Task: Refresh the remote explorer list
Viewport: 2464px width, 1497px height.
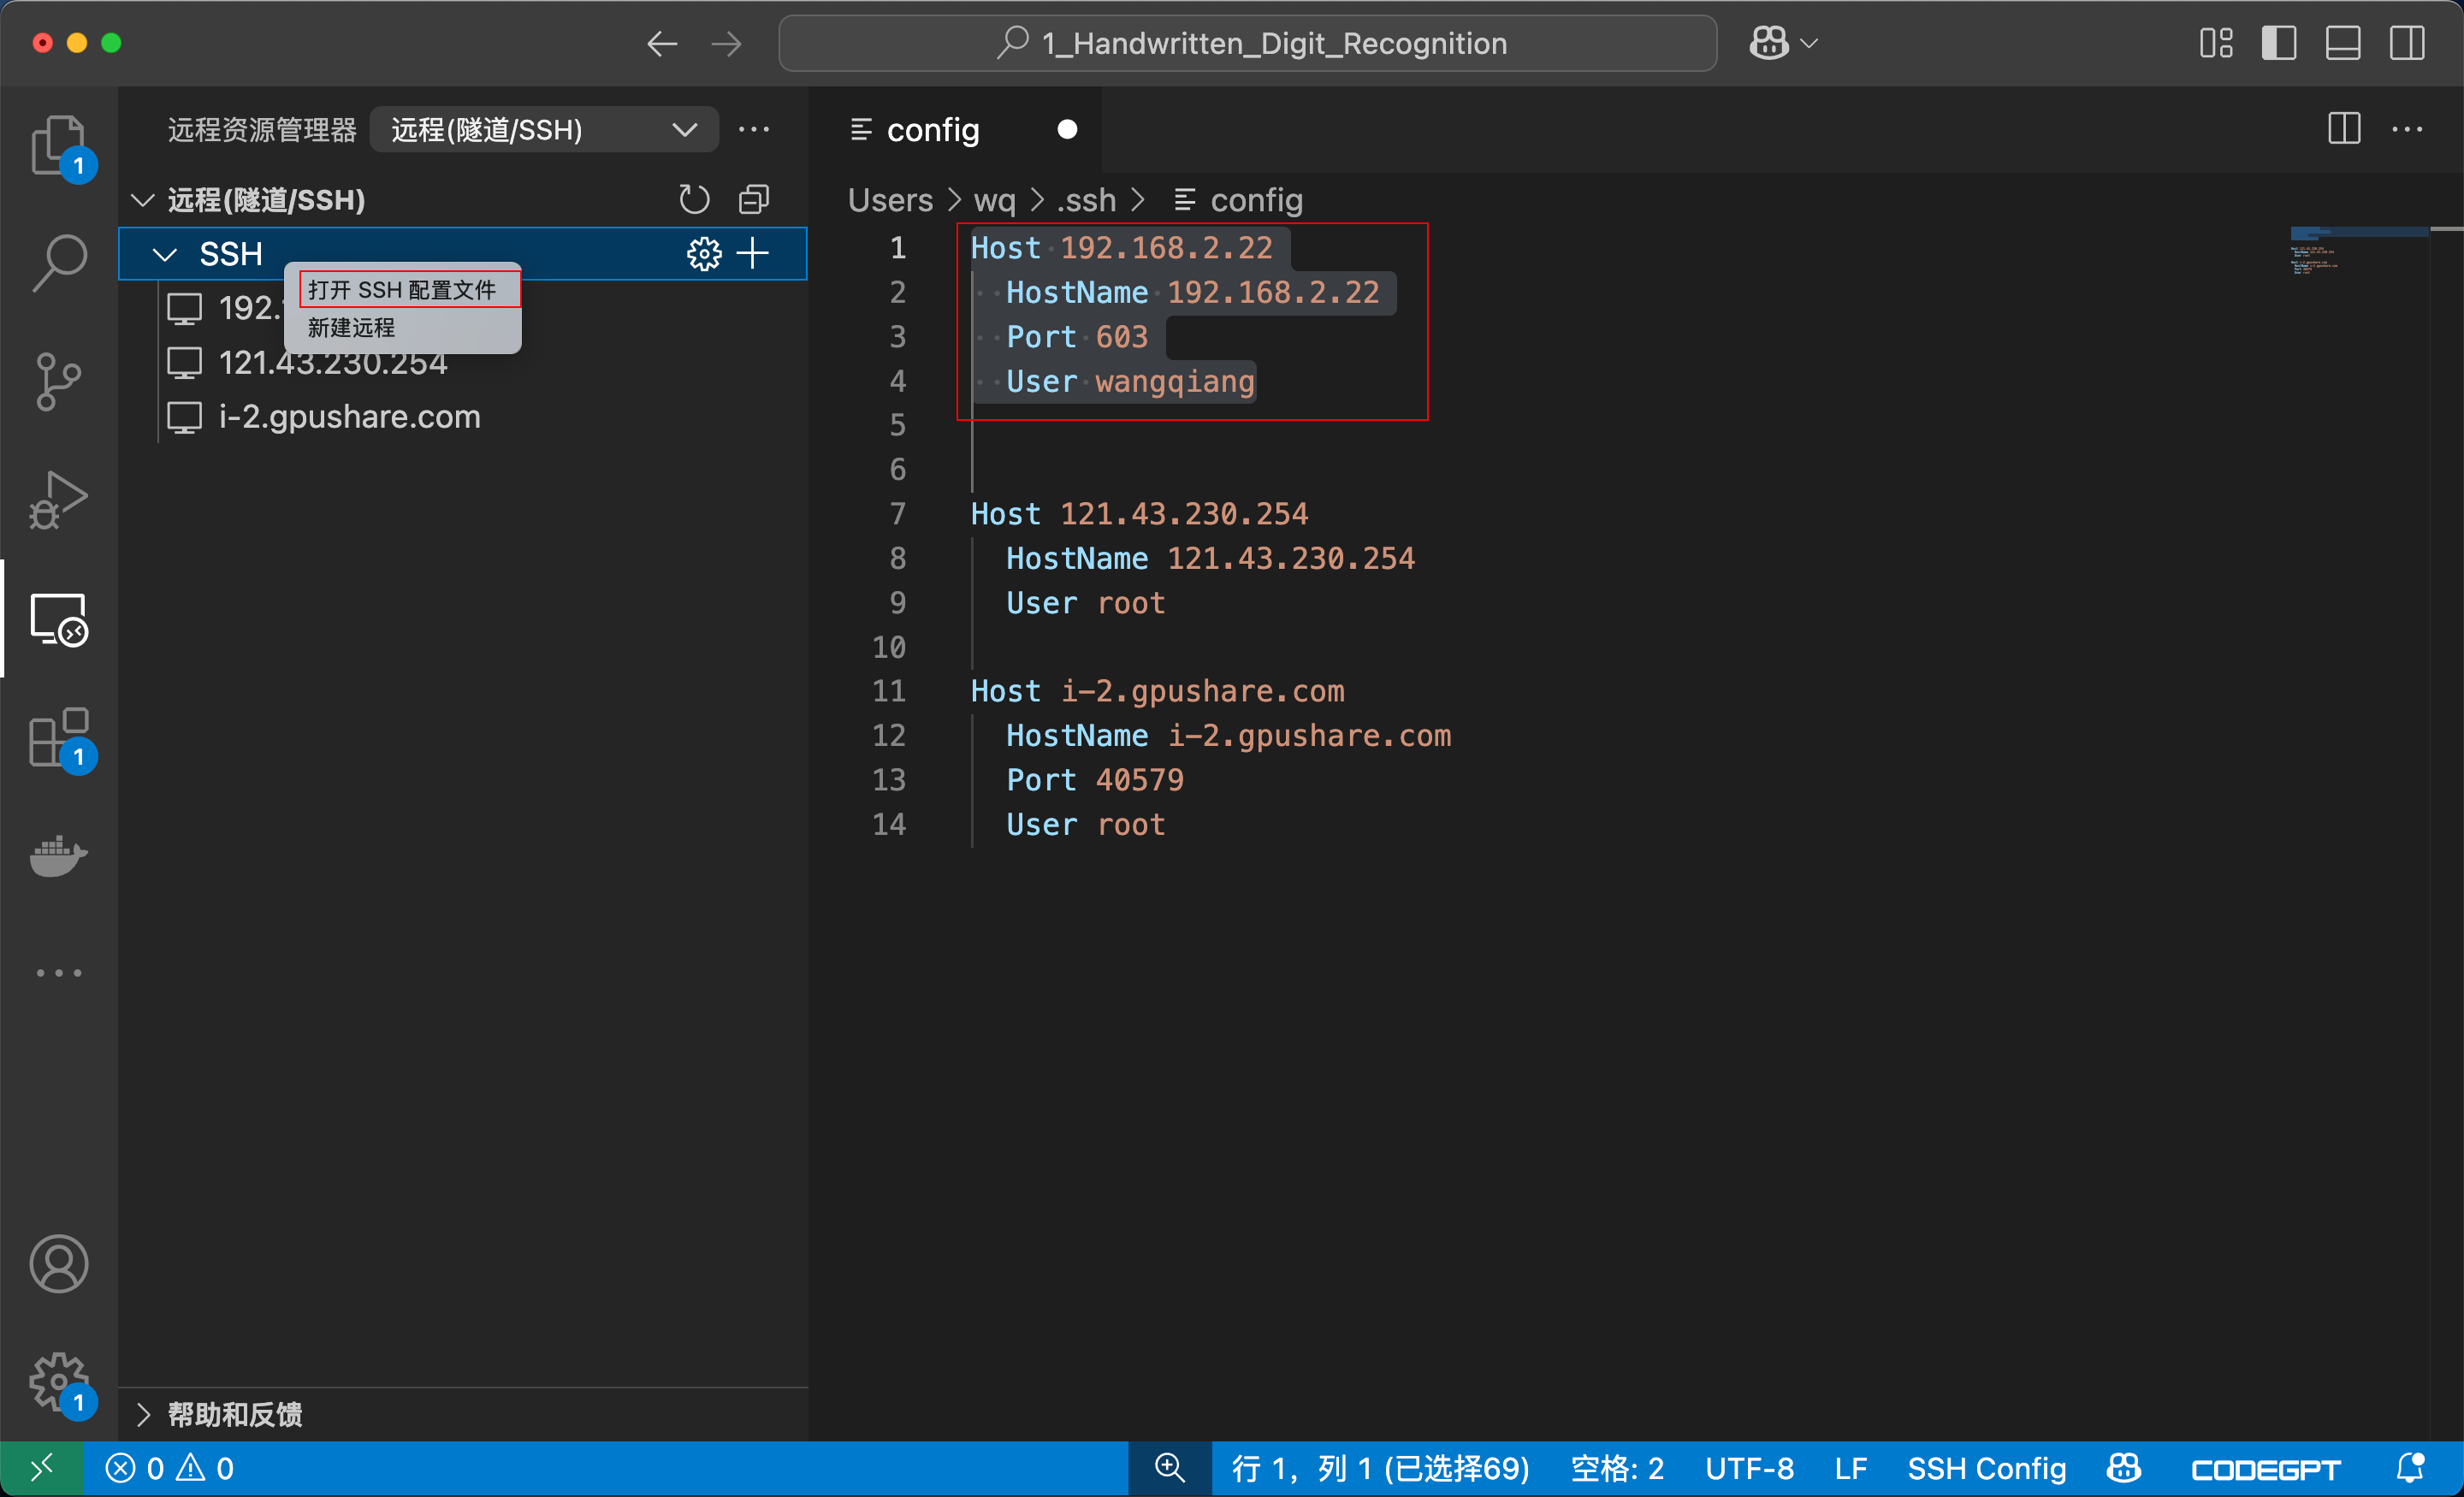Action: tap(694, 200)
